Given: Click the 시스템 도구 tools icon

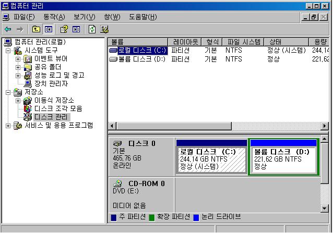Looking at the screenshot, I should point(18,51).
